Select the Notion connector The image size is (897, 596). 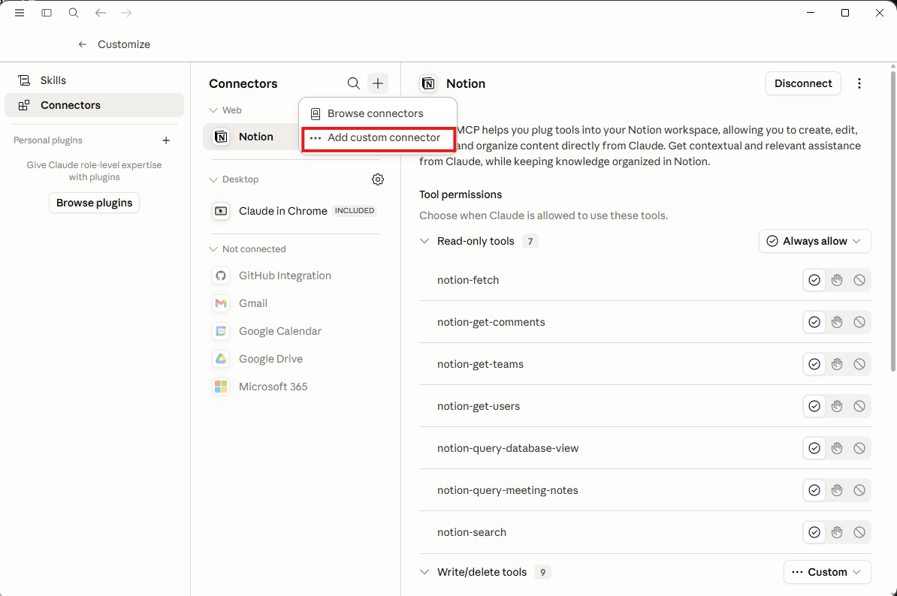pyautogui.click(x=252, y=137)
